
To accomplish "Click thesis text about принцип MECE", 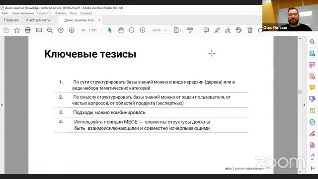I will (x=142, y=125).
